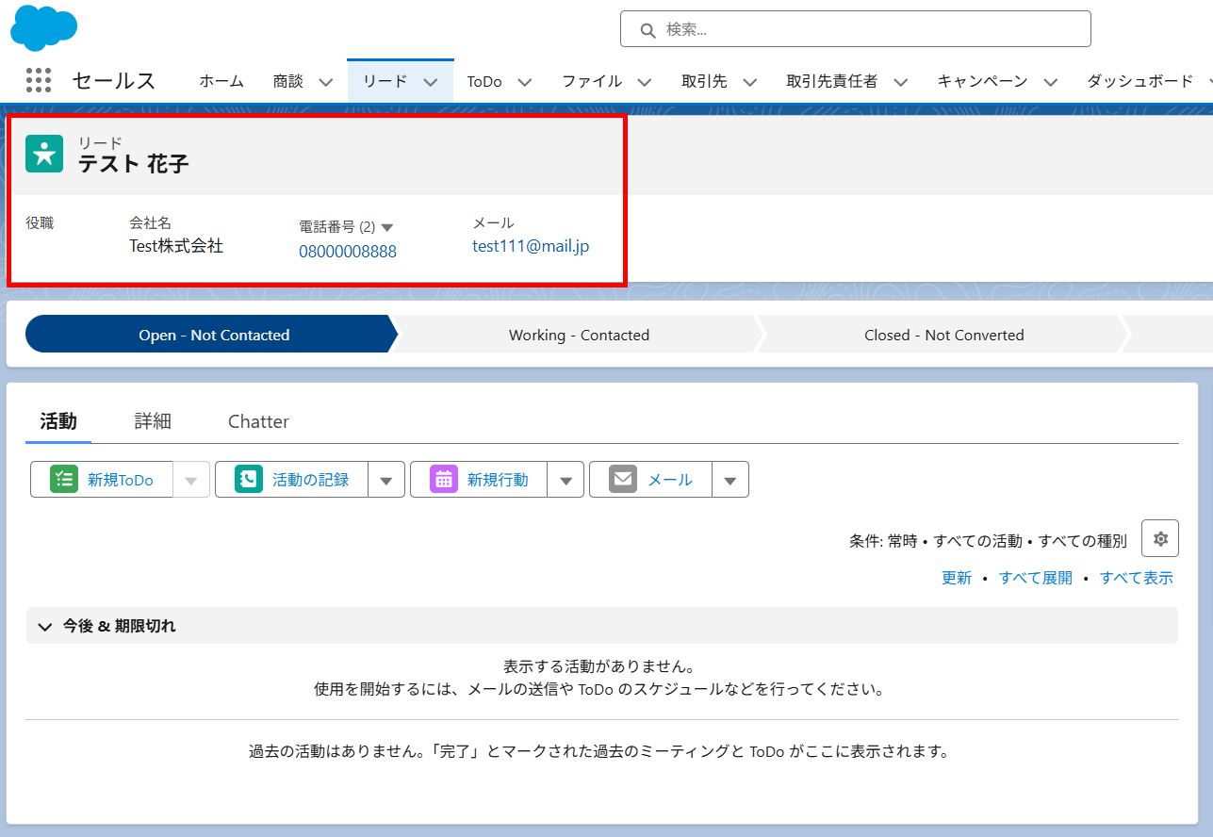The image size is (1213, 837).
Task: Open dropdown arrow next to 活動の記録
Action: [386, 481]
